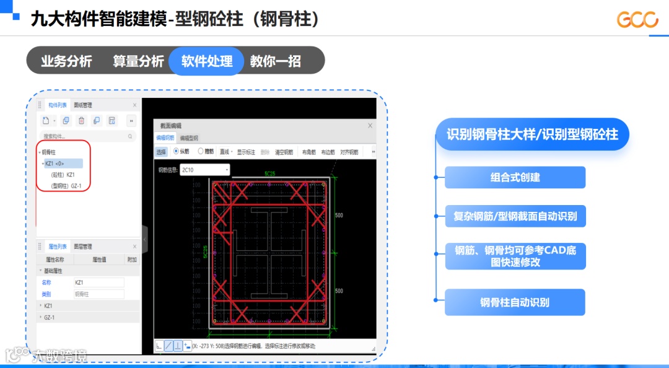Switch to the 图纸管理 tab
Image resolution: width=669 pixels, height=368 pixels.
pyautogui.click(x=83, y=105)
